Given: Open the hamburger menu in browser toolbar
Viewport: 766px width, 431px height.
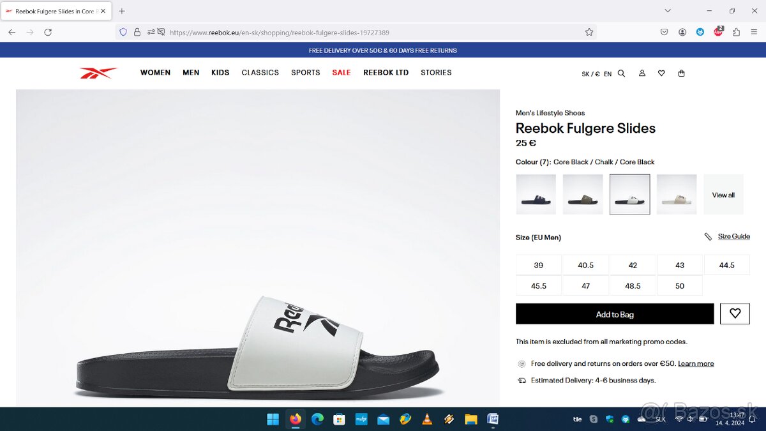Looking at the screenshot, I should tap(754, 32).
